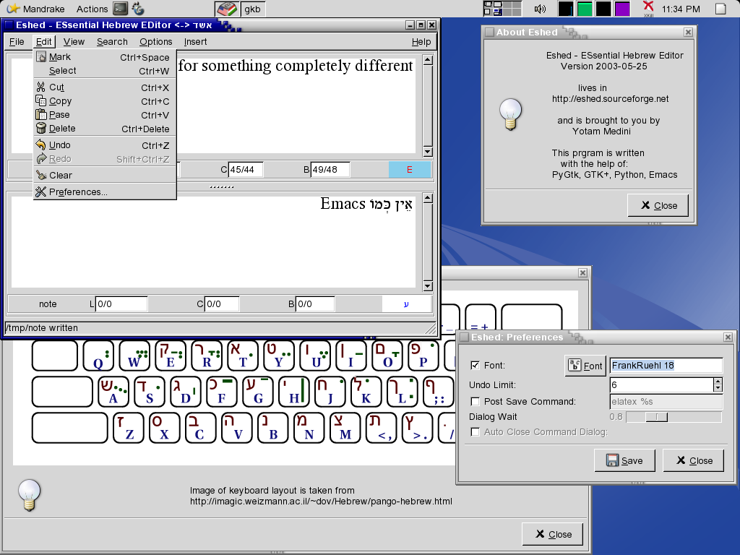Click Close in About Eshed dialog
The image size is (740, 555).
pos(658,205)
